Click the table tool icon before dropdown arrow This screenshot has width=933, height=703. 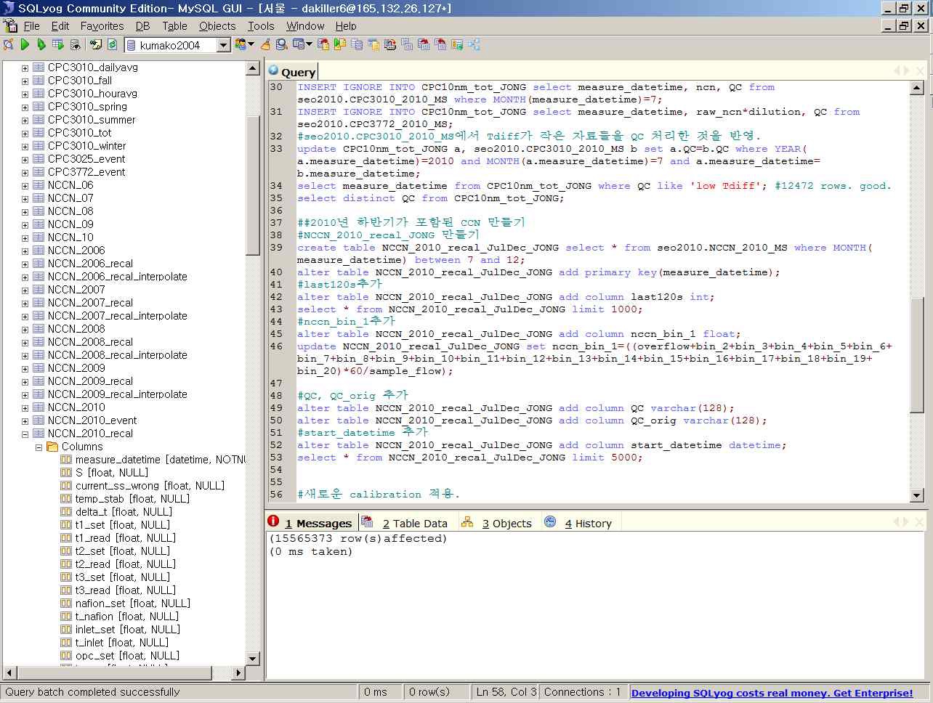tap(299, 45)
